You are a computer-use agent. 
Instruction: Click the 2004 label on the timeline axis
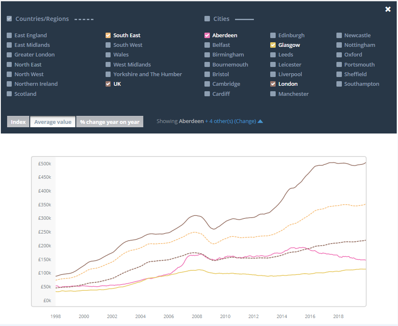tap(140, 316)
